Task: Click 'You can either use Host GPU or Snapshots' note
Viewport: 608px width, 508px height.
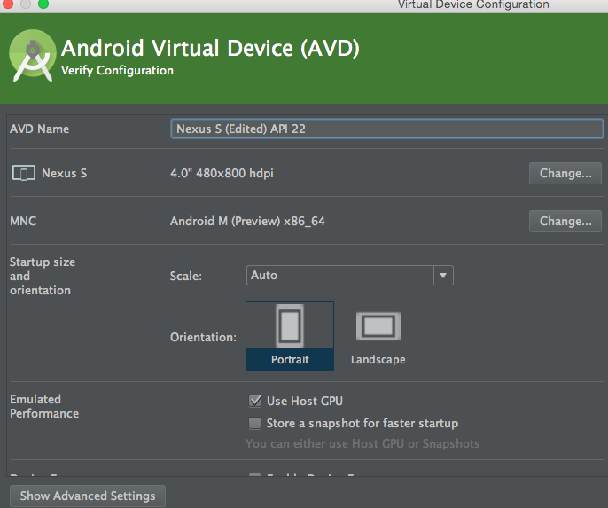Action: tap(362, 443)
